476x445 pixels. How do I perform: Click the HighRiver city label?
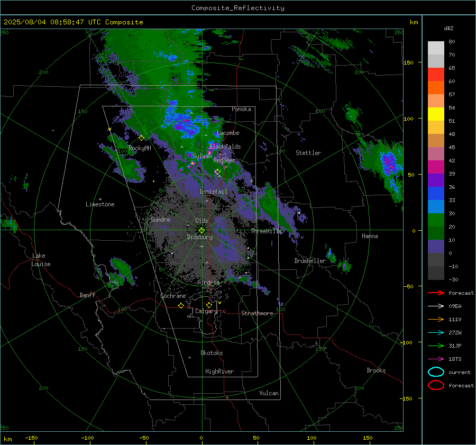219,371
